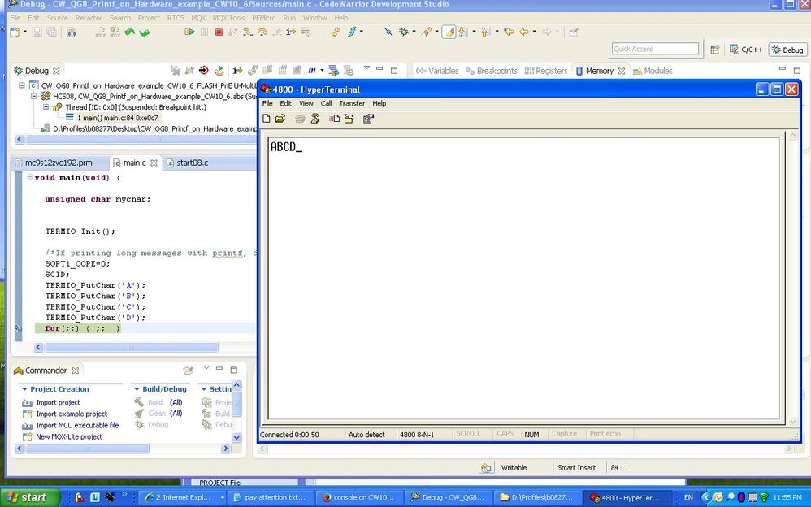Viewport: 811px width, 507px height.
Task: Click the binary 010 toolbar icon
Action: pos(72,32)
